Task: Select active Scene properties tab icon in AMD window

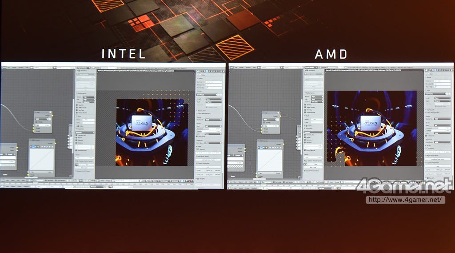Action: [x=435, y=70]
